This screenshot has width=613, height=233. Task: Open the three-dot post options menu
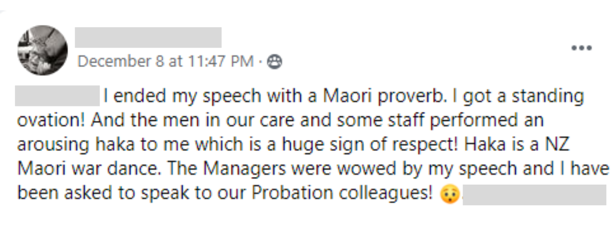(x=582, y=48)
